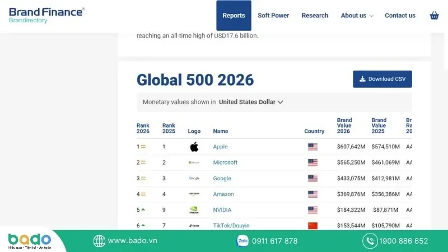Visit www.bado.vn website link

[x=132, y=241]
